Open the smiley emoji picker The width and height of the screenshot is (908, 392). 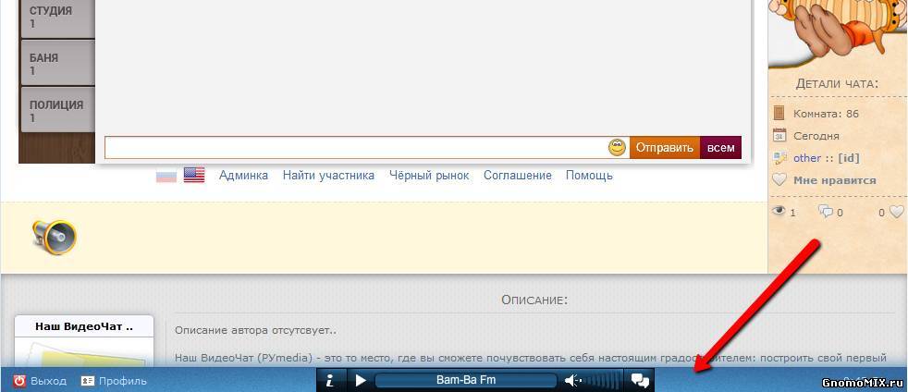tap(617, 148)
